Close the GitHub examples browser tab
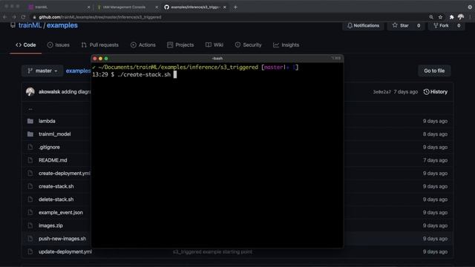475x267 pixels. [225, 7]
